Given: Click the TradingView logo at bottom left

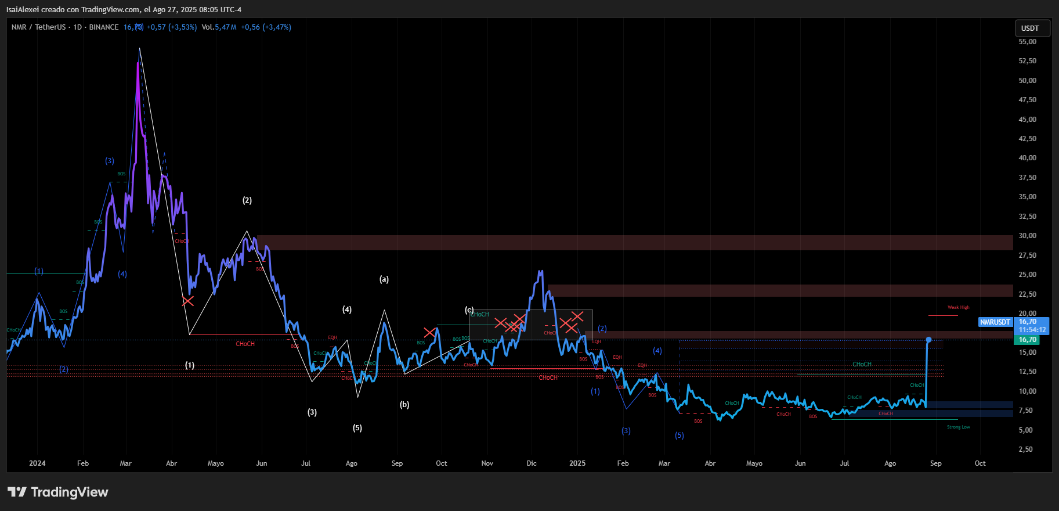Looking at the screenshot, I should [57, 492].
